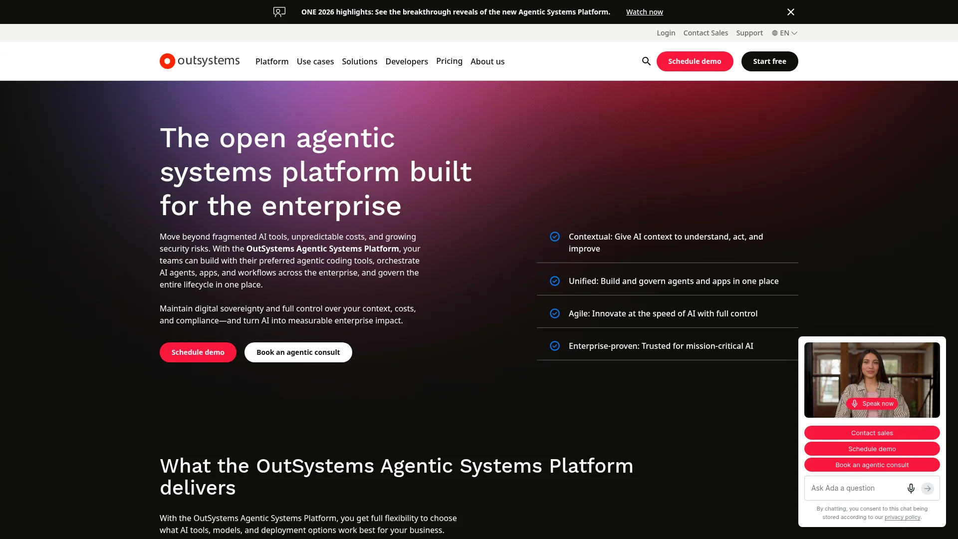The height and width of the screenshot is (539, 958).
Task: Click Schedule demo in the header
Action: click(x=695, y=61)
